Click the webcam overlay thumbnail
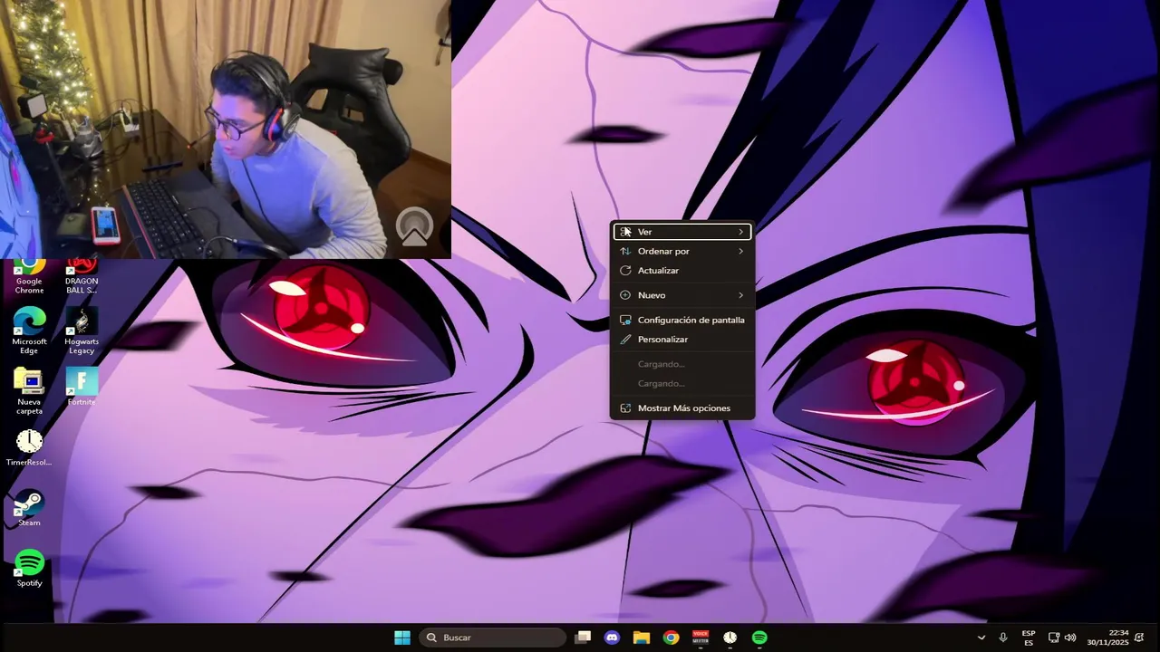The height and width of the screenshot is (652, 1160). (x=225, y=129)
